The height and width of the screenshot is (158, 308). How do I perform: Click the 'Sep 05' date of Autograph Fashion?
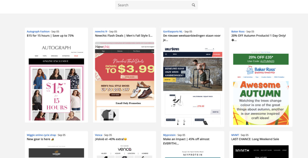coord(55,31)
